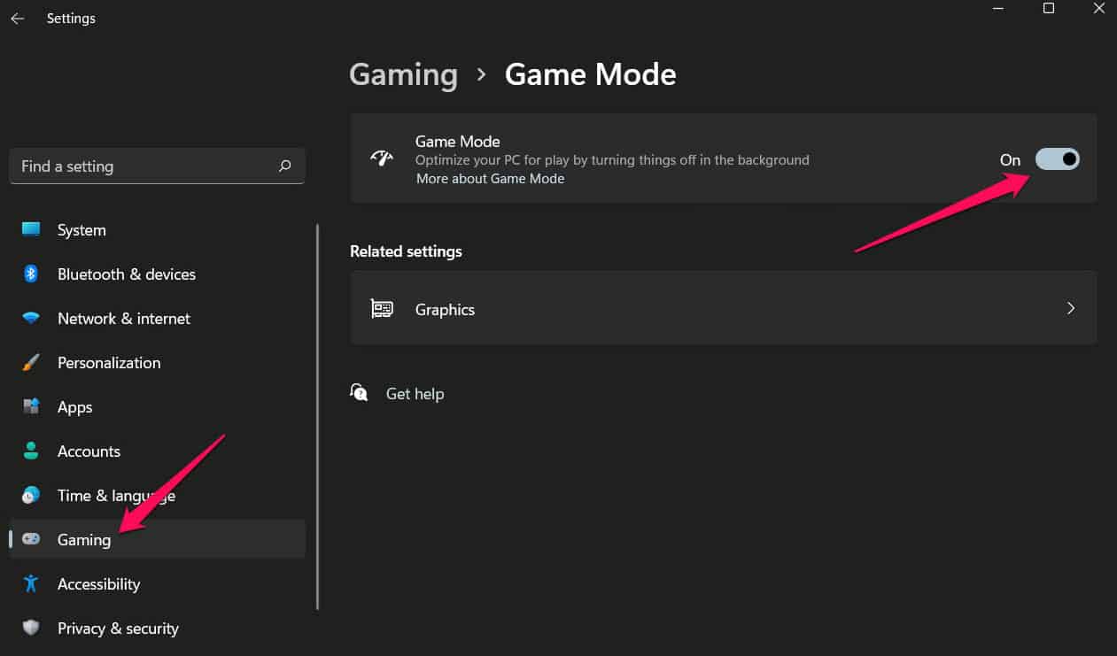The width and height of the screenshot is (1117, 656).
Task: Click the System monitor icon
Action: tap(31, 229)
